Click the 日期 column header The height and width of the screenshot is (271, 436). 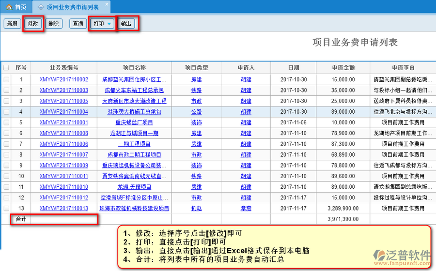click(x=294, y=68)
